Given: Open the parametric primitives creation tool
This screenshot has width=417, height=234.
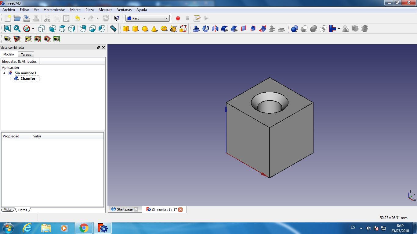Looking at the screenshot, I should point(174,29).
